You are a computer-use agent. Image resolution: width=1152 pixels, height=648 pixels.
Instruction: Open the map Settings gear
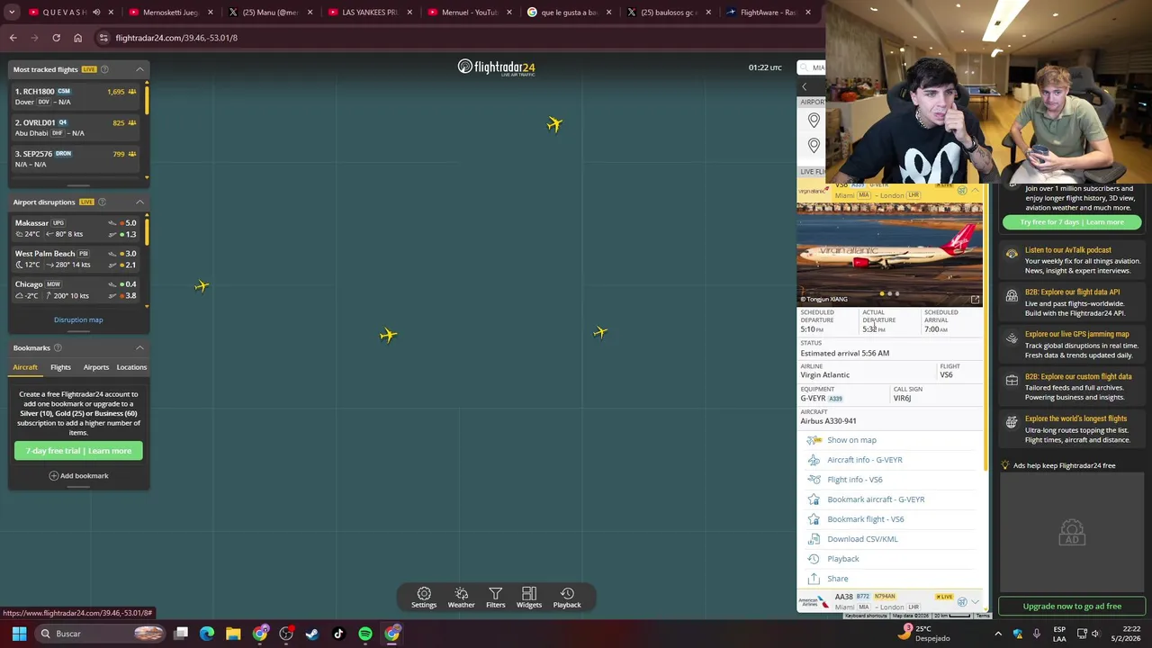coord(424,598)
